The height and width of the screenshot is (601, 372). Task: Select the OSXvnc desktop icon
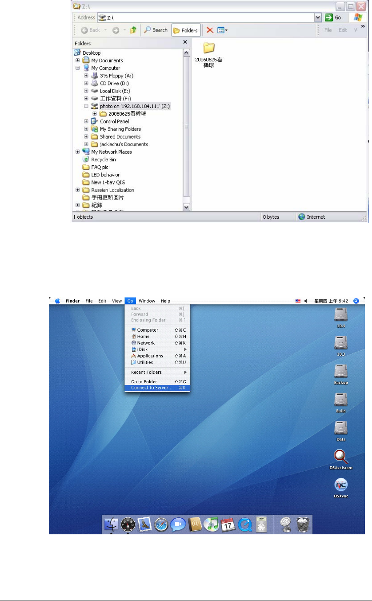tap(341, 487)
